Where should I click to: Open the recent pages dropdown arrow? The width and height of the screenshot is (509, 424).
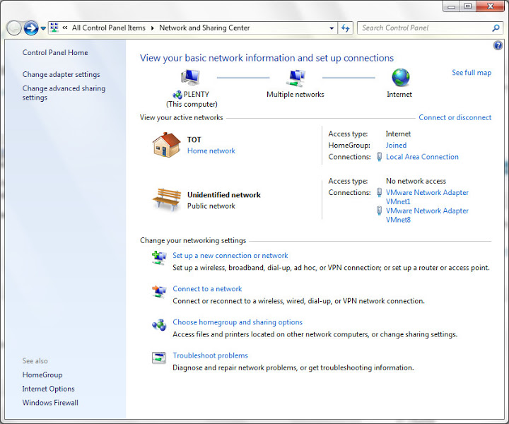click(43, 28)
